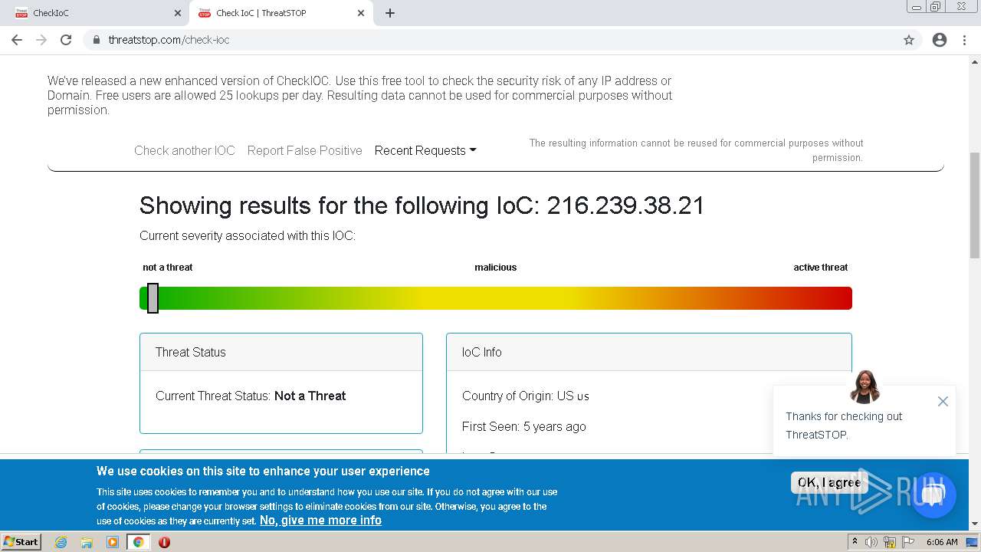Click the scrollbar up arrow

(975, 61)
